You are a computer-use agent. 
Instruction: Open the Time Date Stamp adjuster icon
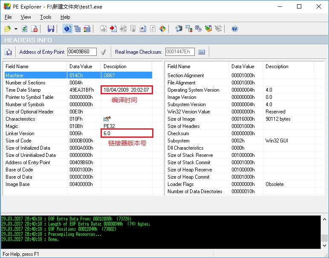click(198, 29)
